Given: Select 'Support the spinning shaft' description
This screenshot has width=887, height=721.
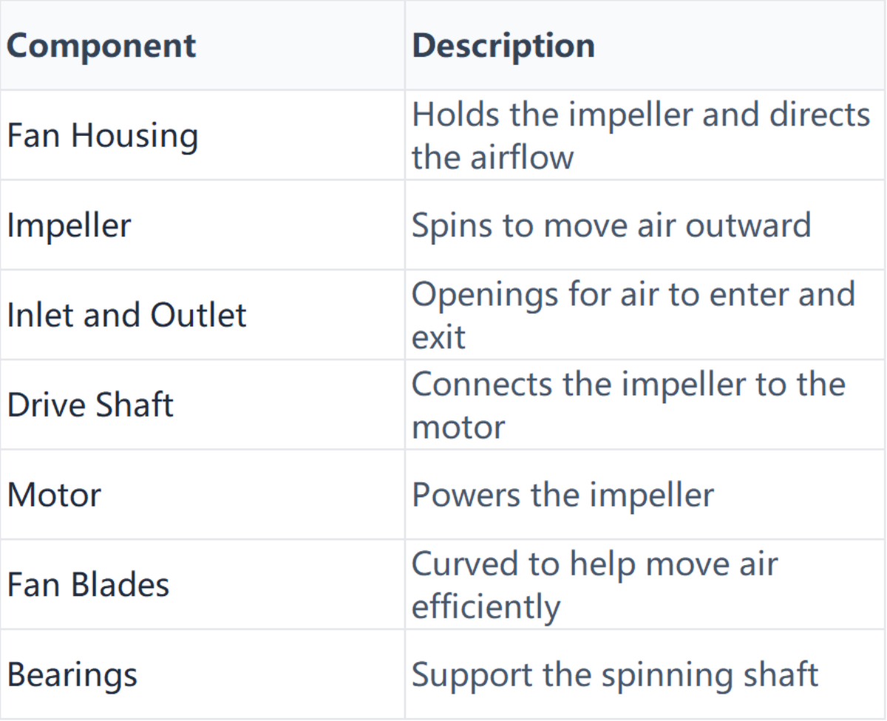Looking at the screenshot, I should tap(614, 674).
